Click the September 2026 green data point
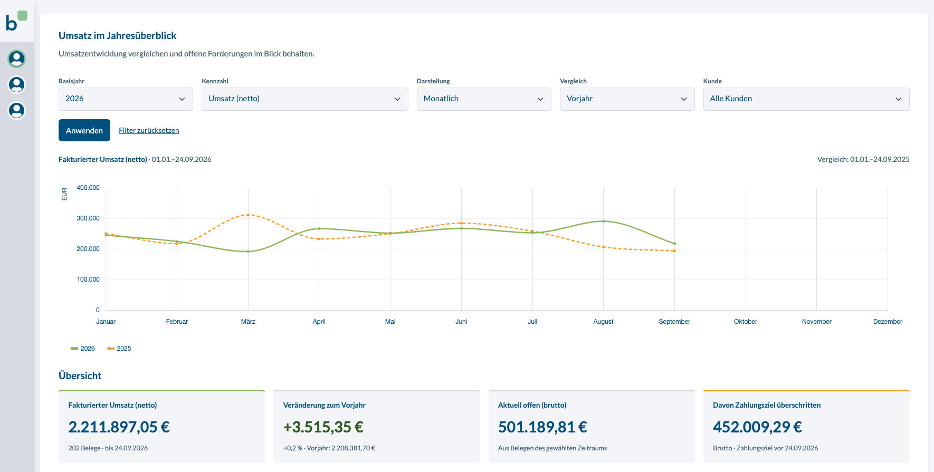 click(x=674, y=244)
